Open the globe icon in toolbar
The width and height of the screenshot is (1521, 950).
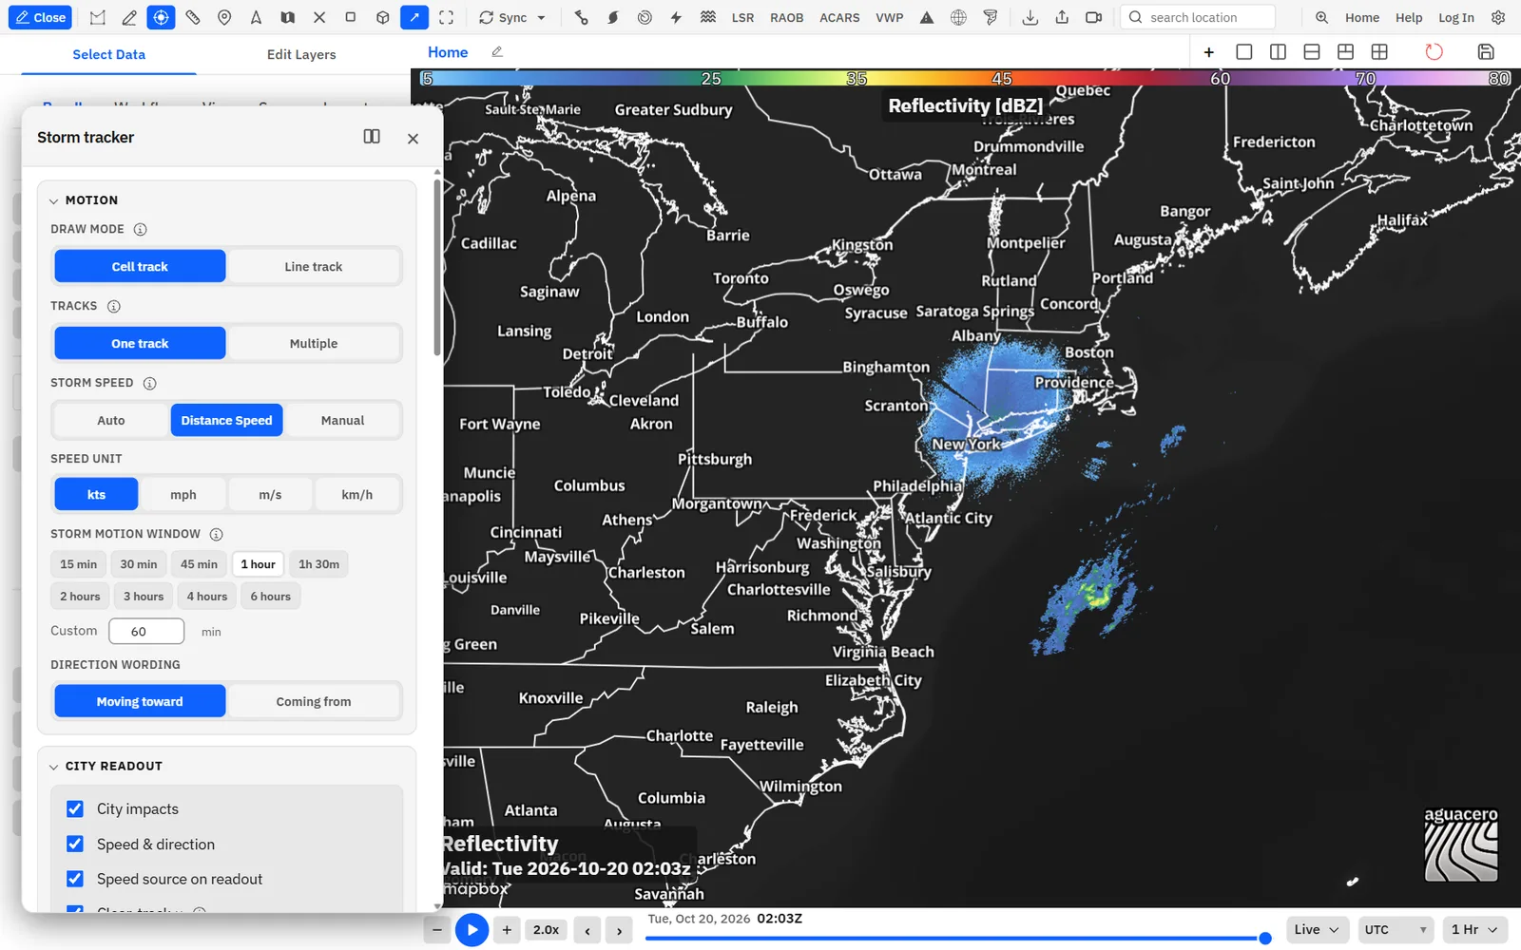click(958, 17)
